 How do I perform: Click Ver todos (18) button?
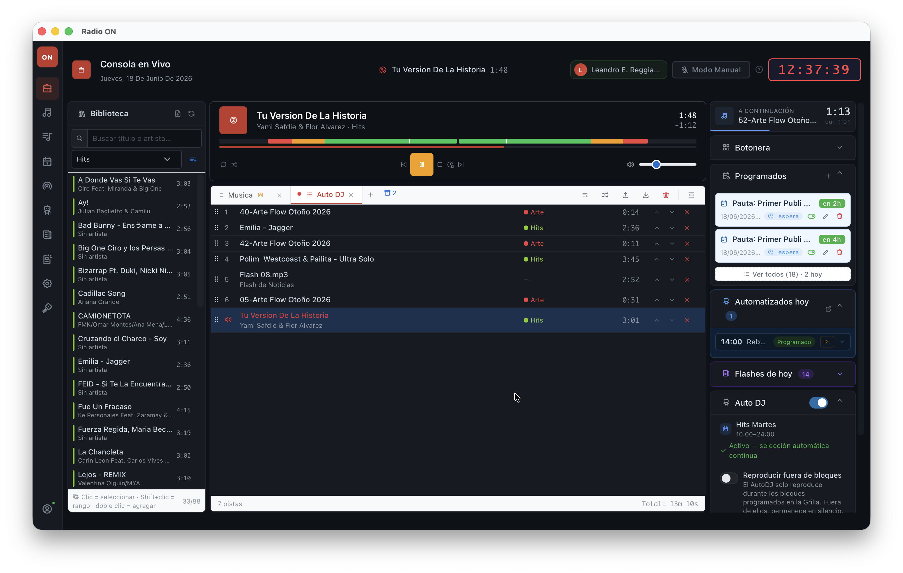(783, 274)
